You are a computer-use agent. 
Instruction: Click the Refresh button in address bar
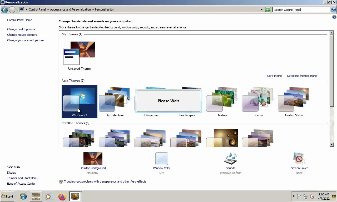click(268, 10)
